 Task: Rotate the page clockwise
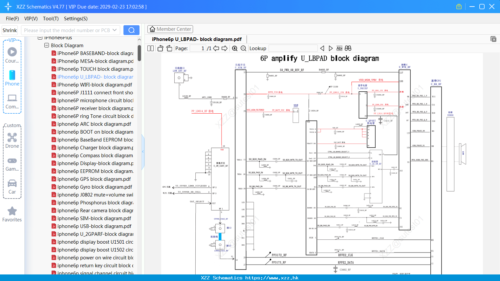coord(169,48)
